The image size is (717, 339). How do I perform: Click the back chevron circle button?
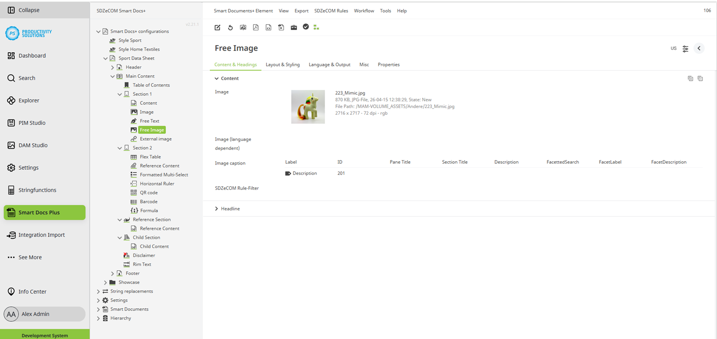(699, 48)
